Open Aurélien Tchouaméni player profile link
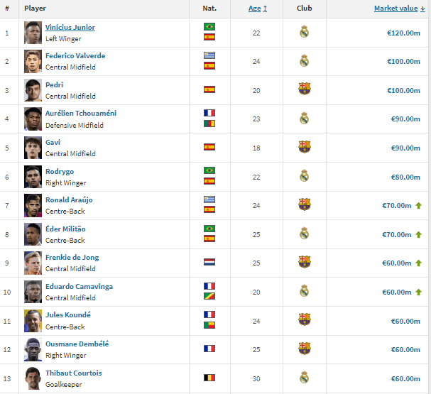This screenshot has height=394, width=431. pos(81,113)
